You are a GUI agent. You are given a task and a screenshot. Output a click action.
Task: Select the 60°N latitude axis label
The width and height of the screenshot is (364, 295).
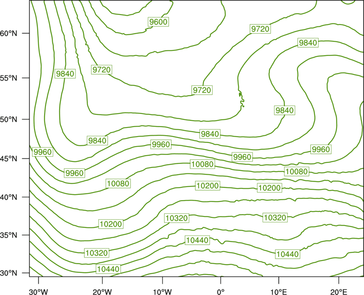pos(9,34)
